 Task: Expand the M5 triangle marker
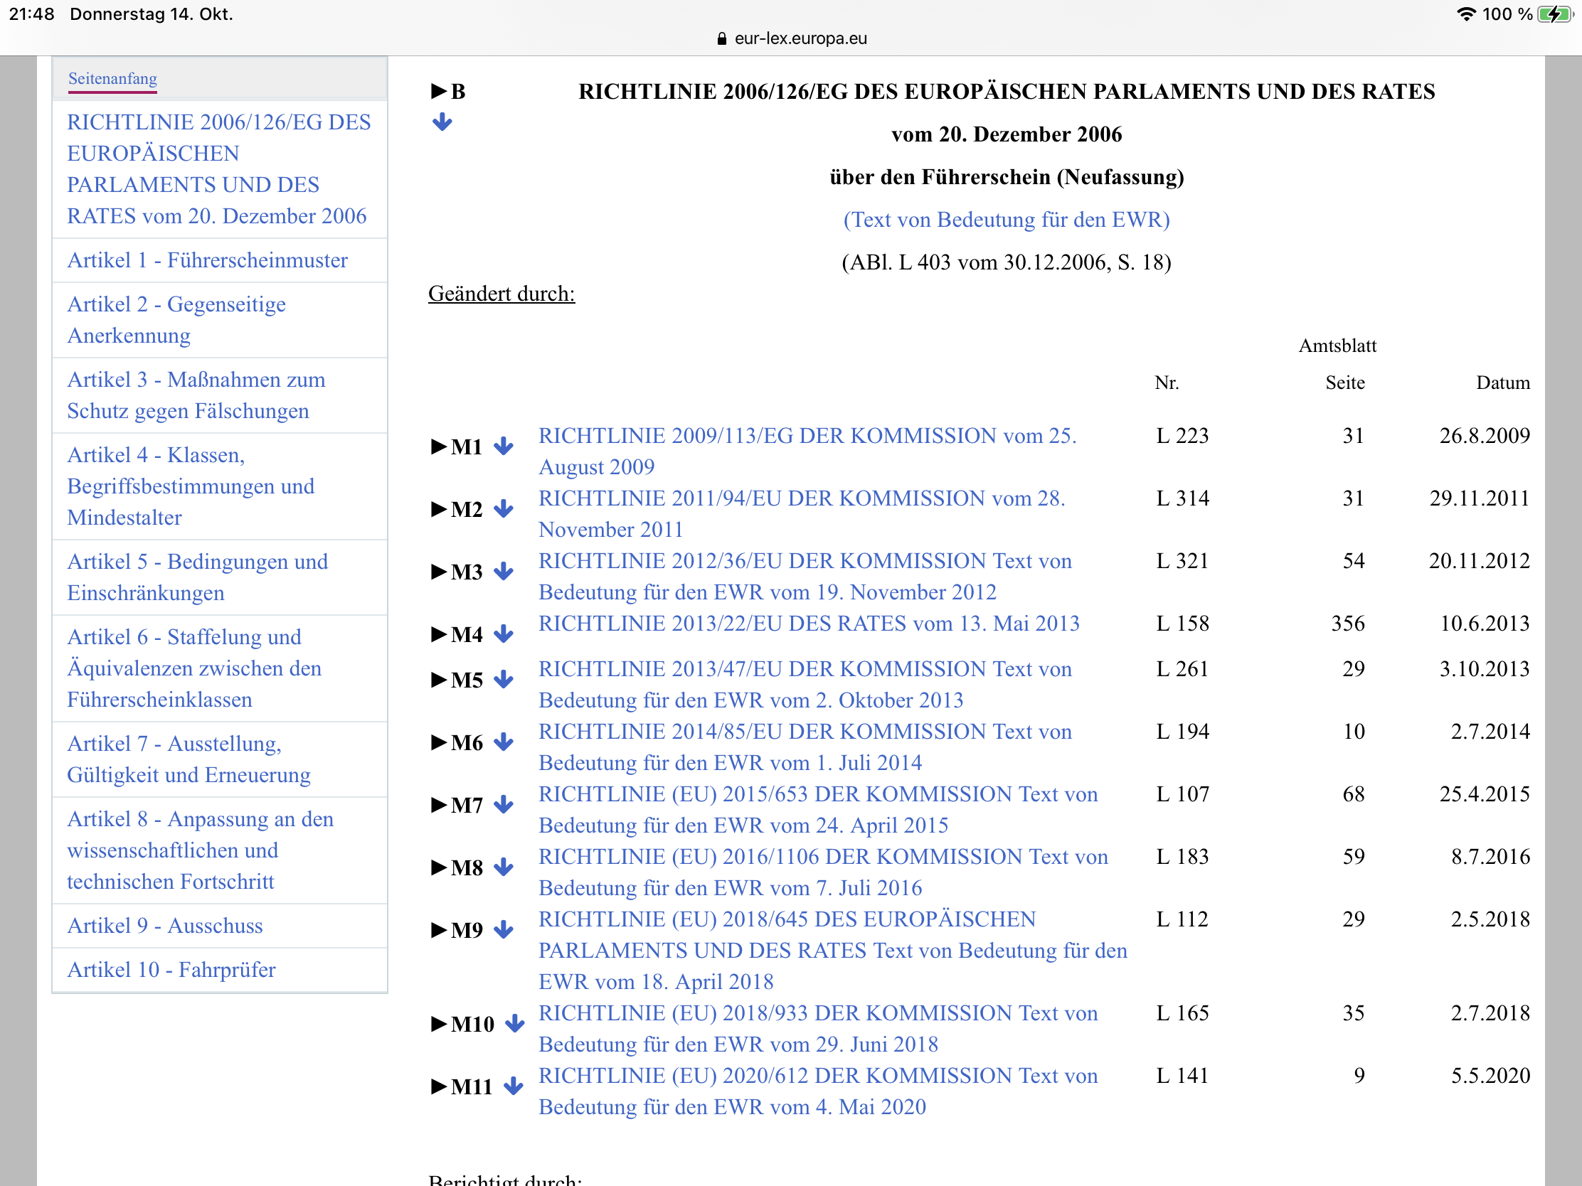point(438,680)
